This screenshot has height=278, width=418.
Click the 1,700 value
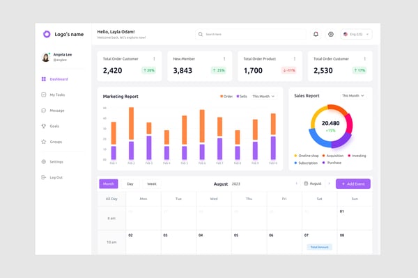253,70
